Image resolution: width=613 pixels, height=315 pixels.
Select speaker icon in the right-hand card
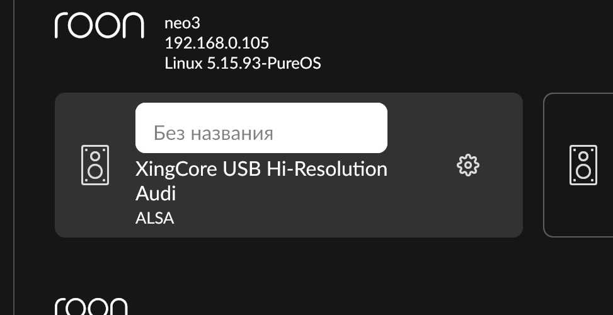(x=583, y=165)
